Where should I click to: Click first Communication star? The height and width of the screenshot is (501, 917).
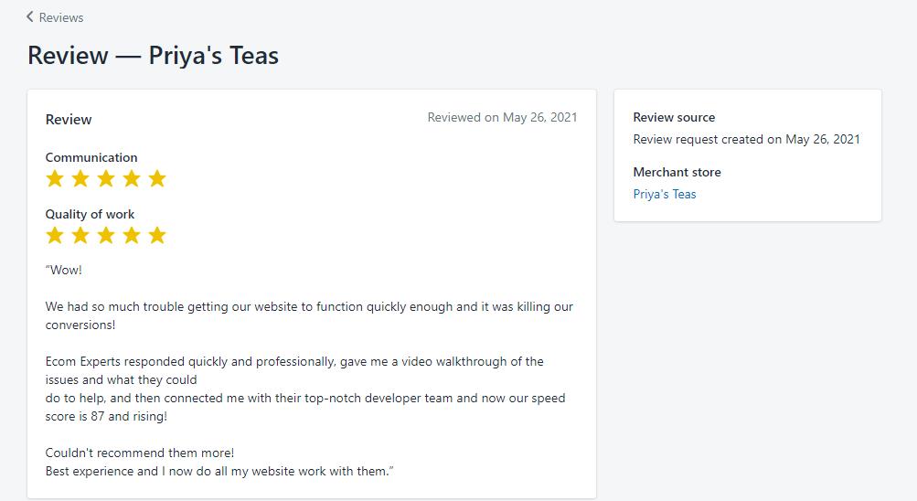coord(55,178)
